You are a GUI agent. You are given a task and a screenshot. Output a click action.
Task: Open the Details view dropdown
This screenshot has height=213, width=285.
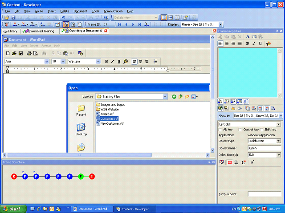tap(156, 18)
